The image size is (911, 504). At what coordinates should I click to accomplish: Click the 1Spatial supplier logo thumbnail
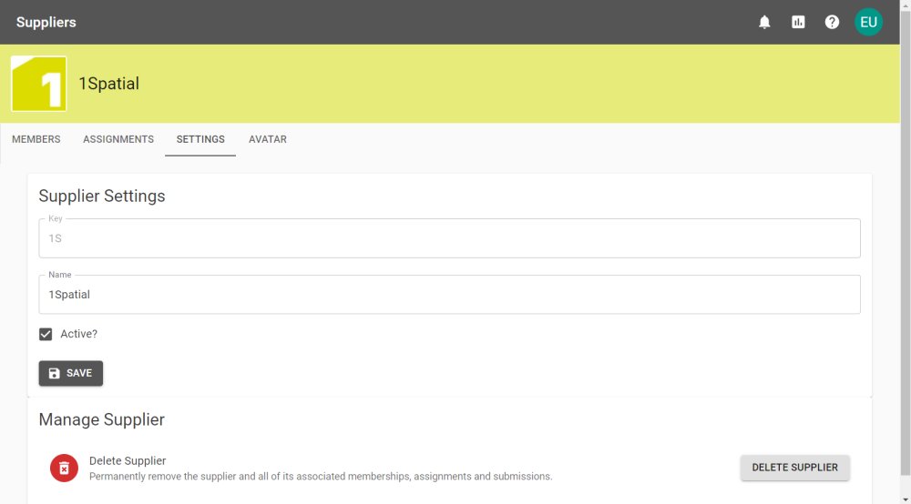click(39, 84)
